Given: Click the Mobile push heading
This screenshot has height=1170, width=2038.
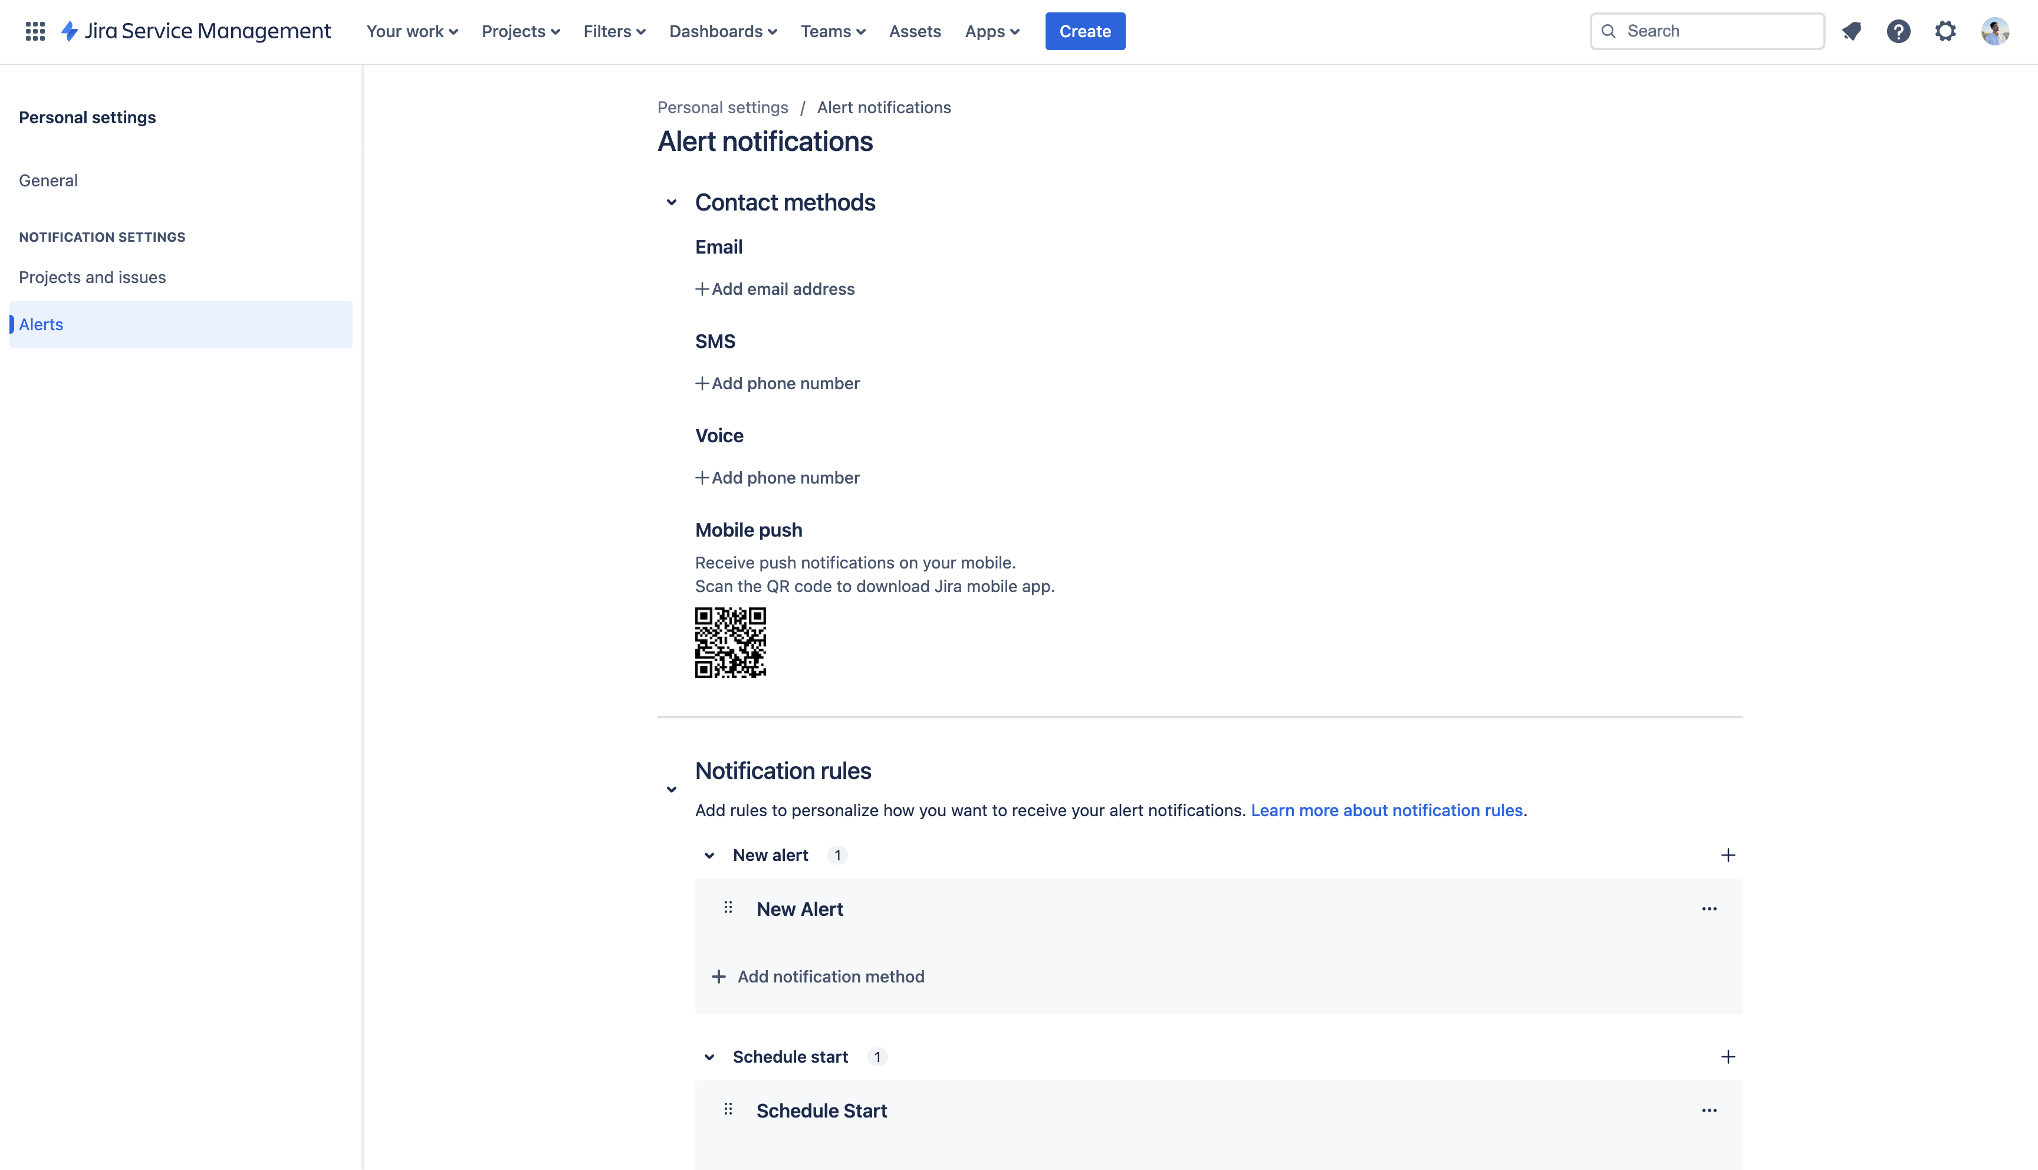Looking at the screenshot, I should coord(748,530).
